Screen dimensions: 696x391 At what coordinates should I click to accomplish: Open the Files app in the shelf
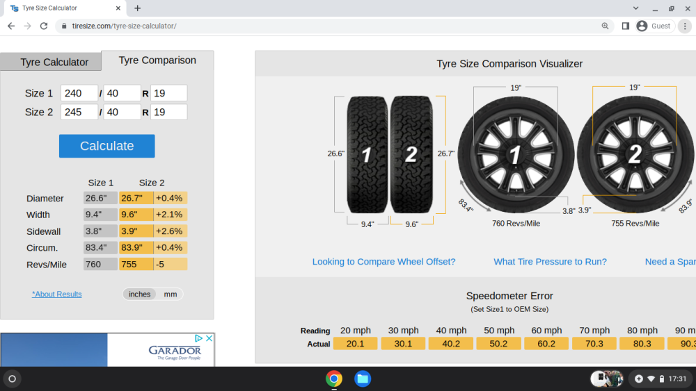[x=363, y=378]
